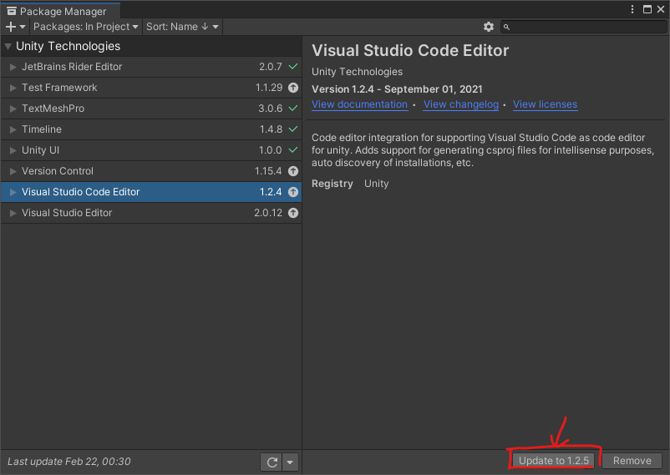Refresh the package list

(272, 462)
